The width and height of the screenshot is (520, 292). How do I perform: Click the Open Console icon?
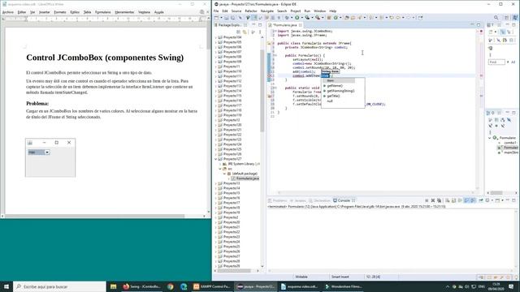pos(497,200)
